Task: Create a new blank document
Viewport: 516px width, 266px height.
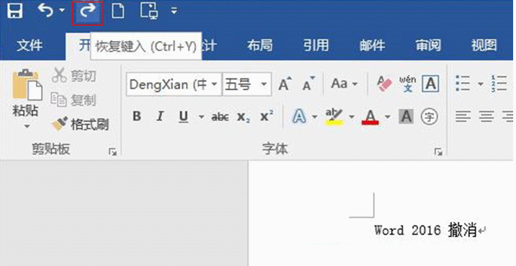Action: point(117,11)
